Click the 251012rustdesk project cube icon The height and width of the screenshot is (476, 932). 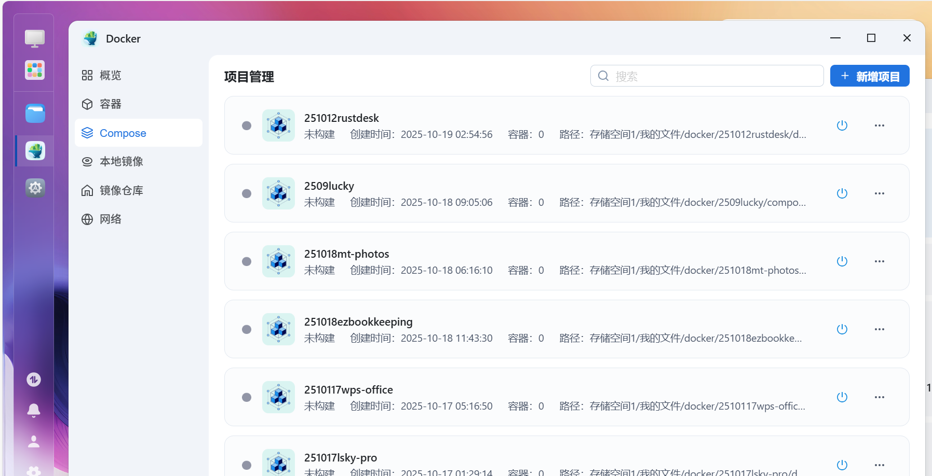(x=278, y=125)
